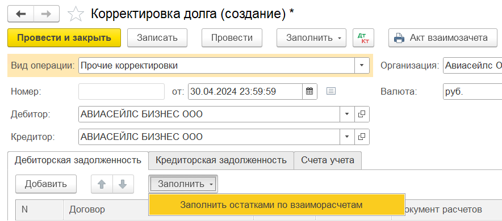Screen dimensions: 502x221
Task: Click into the Номер input field
Action: pos(122,91)
